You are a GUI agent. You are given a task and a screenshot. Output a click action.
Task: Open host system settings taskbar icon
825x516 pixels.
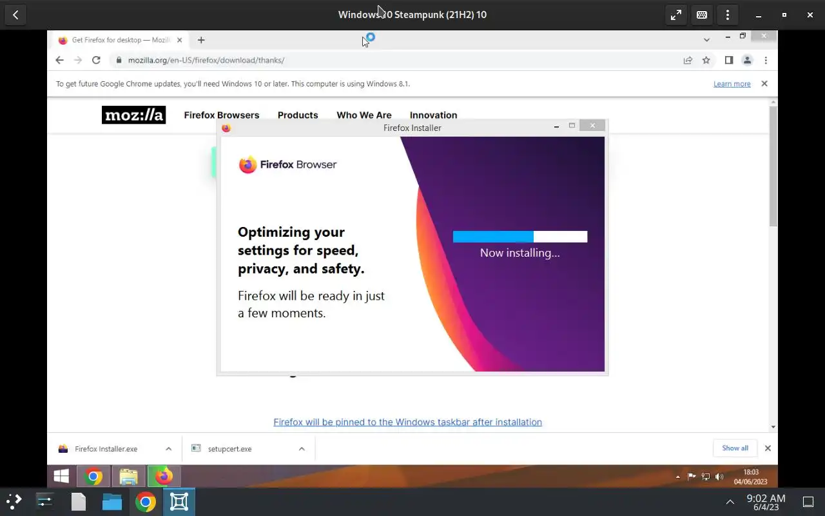point(44,502)
